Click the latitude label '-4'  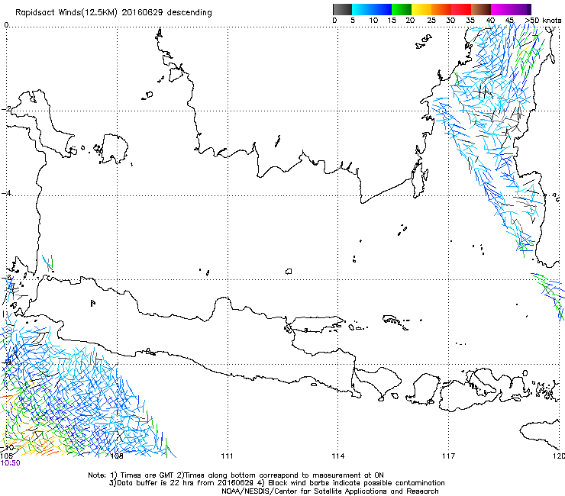[x=6, y=193]
